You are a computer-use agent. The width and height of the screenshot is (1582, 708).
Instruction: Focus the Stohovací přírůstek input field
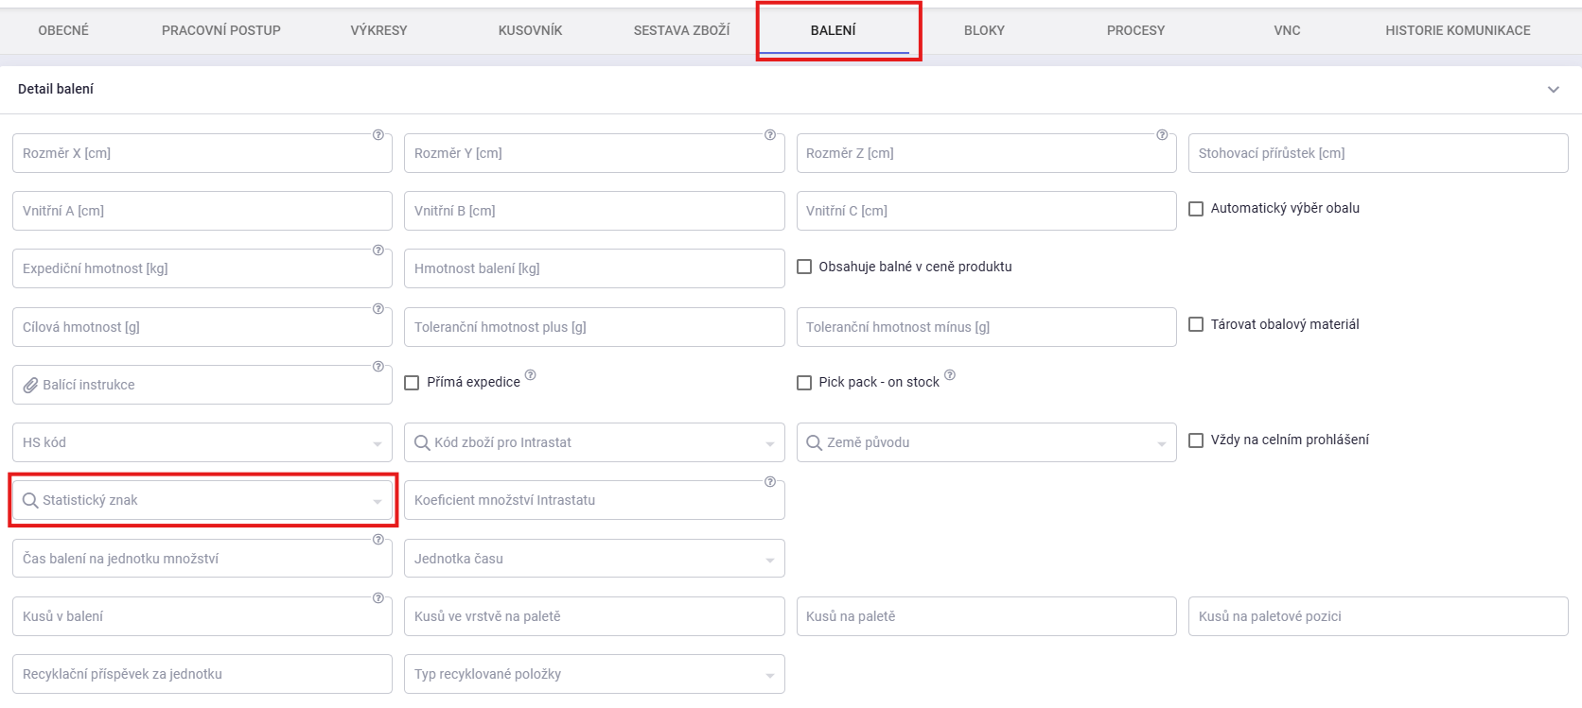click(1378, 153)
